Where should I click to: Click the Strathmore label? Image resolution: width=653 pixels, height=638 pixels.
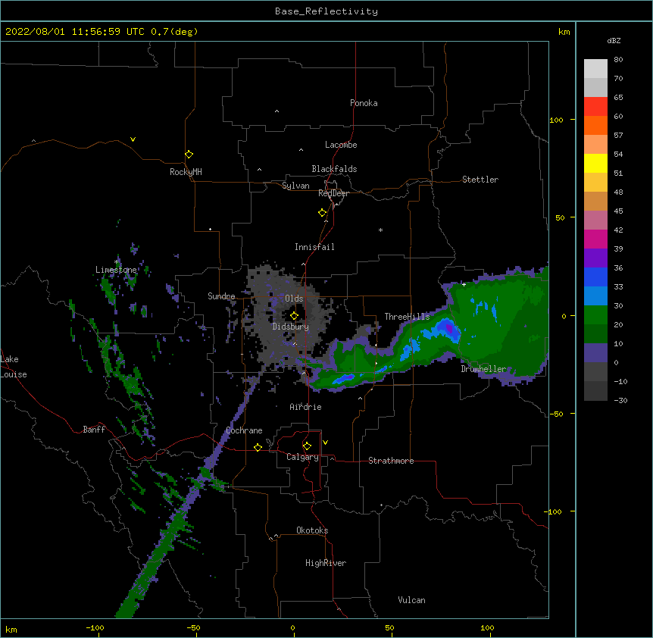[391, 461]
